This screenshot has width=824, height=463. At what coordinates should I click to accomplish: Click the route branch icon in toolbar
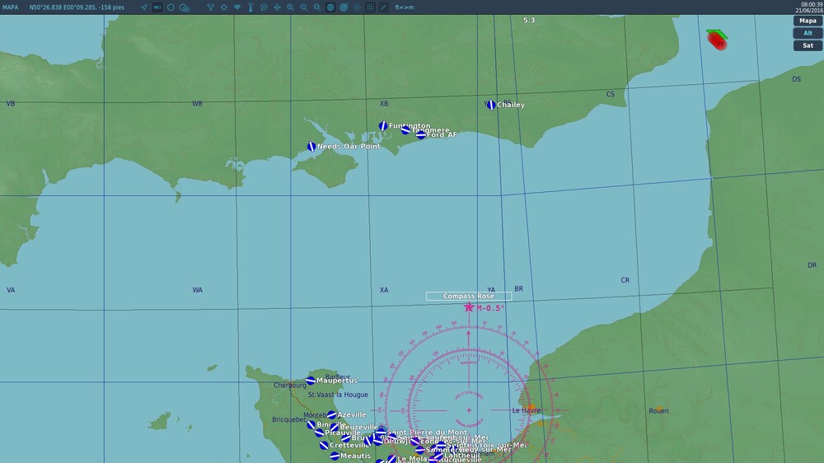tap(211, 7)
